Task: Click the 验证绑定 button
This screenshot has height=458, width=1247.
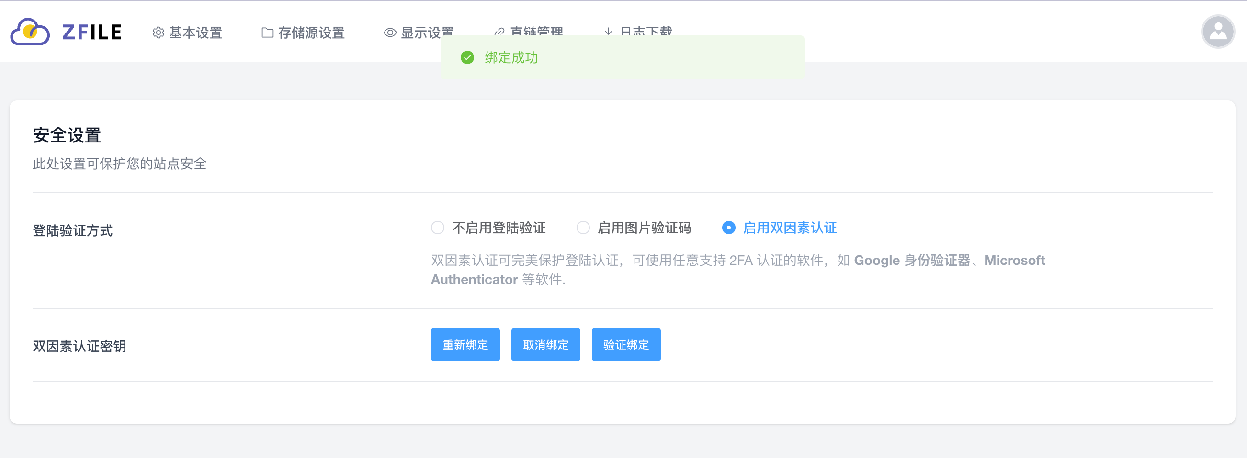Action: [x=626, y=345]
